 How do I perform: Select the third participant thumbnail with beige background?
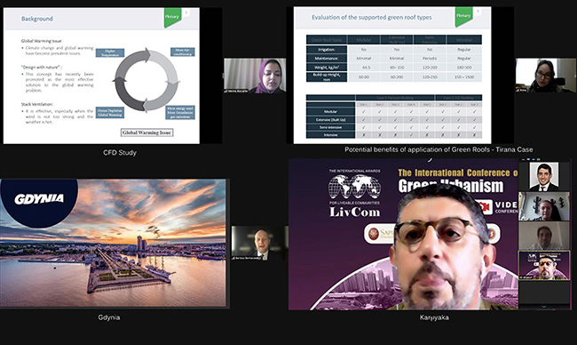pyautogui.click(x=544, y=236)
